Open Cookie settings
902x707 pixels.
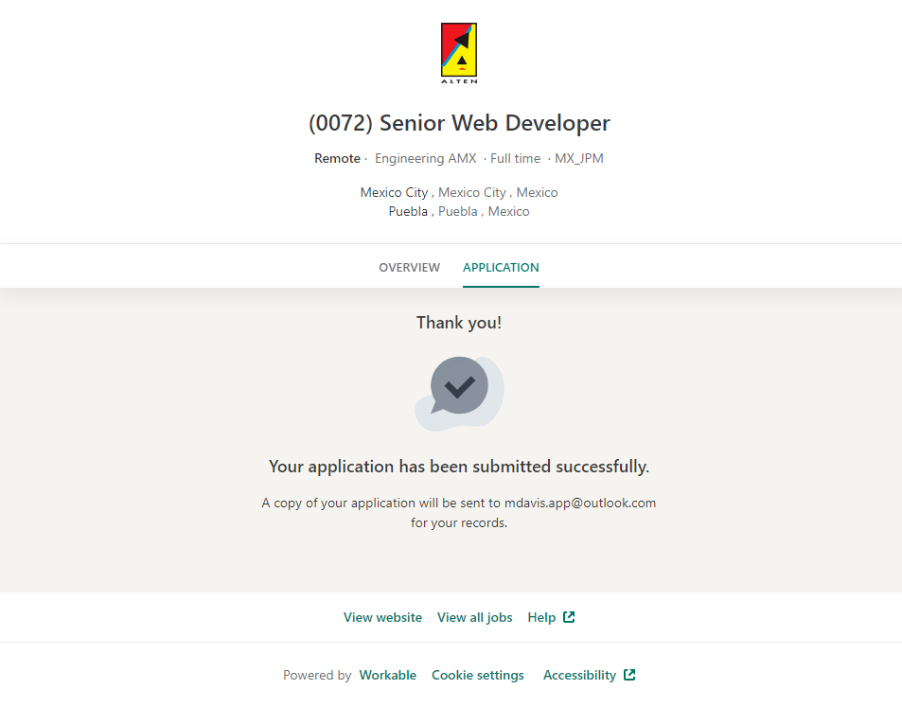click(x=477, y=675)
